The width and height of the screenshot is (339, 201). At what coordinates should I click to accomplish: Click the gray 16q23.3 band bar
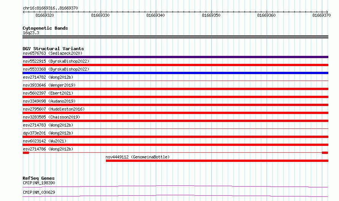(175, 37)
